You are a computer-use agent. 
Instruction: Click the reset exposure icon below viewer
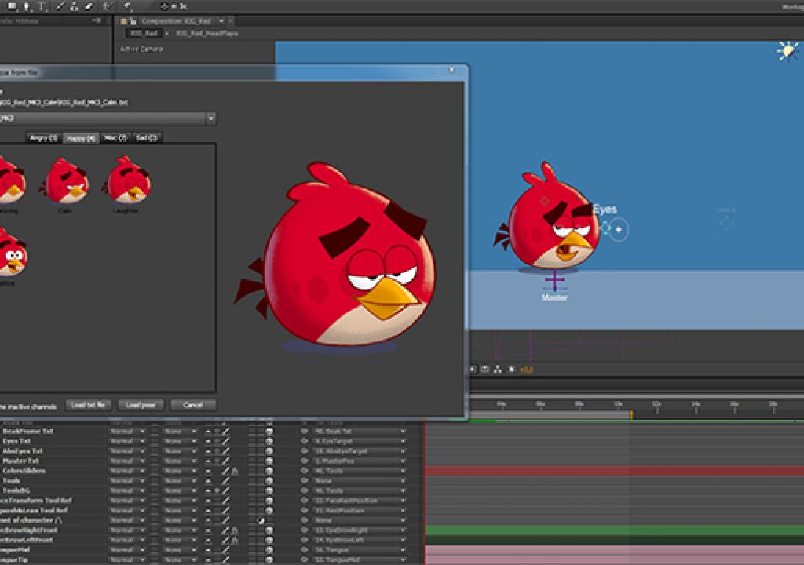tap(510, 369)
